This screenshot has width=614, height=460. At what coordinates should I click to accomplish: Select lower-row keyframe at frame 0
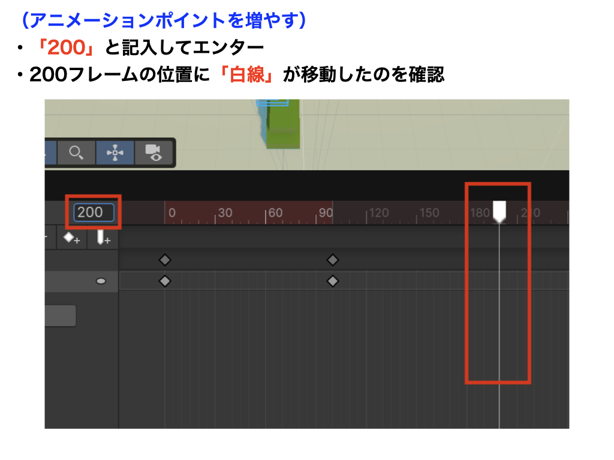165,282
